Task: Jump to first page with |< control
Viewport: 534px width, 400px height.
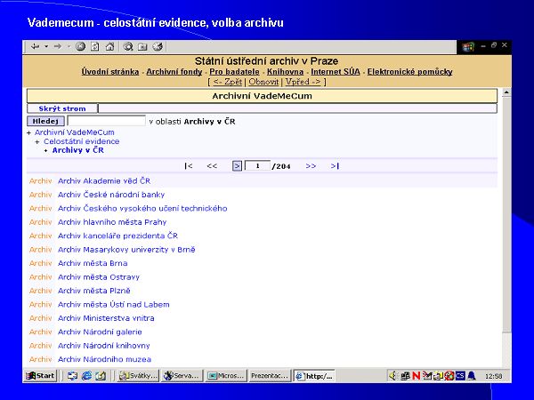Action: (x=189, y=166)
